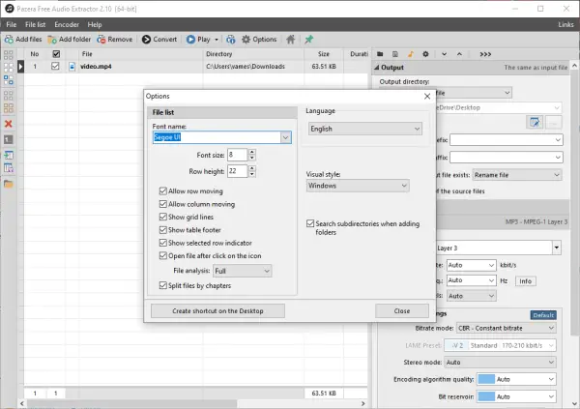Click the folder icon at bottom of left sidebar
Viewport: 580px width, 409px height.
point(8,184)
